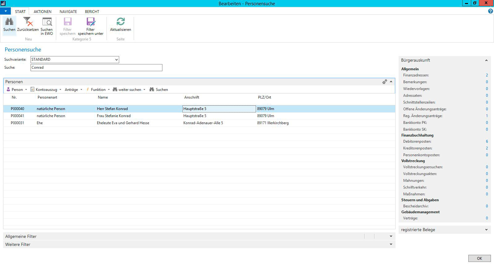Expand the Allgemeine Filter section
The image size is (494, 265).
(391, 236)
